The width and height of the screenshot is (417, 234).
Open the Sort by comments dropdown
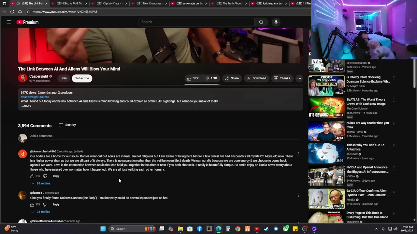pyautogui.click(x=67, y=125)
